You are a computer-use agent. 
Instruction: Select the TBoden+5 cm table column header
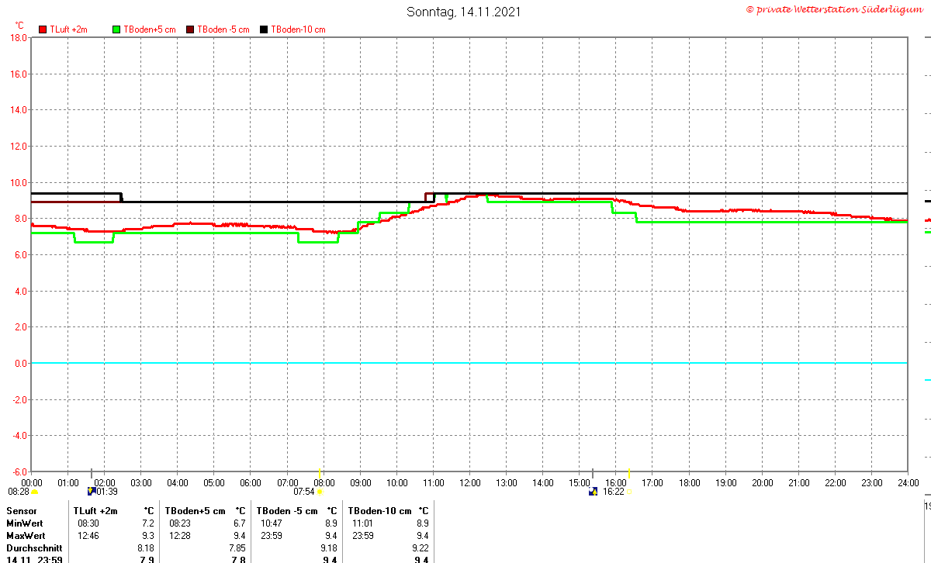point(195,511)
